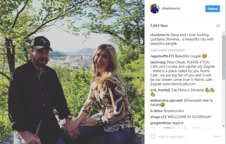Click the @klaraselih mention link

click(193, 100)
